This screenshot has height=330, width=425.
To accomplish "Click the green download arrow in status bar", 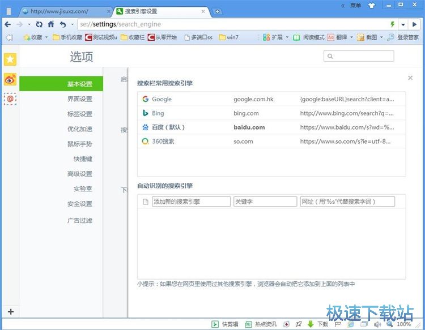I will pos(311,324).
